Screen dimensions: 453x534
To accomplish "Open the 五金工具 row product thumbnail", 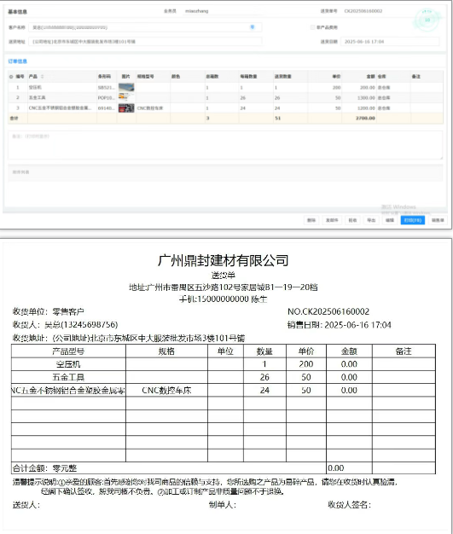I will pos(126,97).
